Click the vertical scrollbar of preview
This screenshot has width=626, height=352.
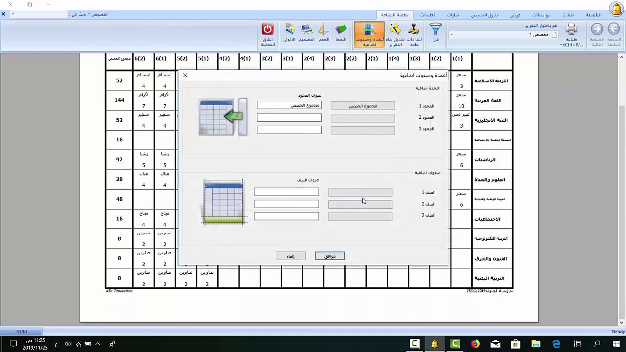(x=622, y=189)
